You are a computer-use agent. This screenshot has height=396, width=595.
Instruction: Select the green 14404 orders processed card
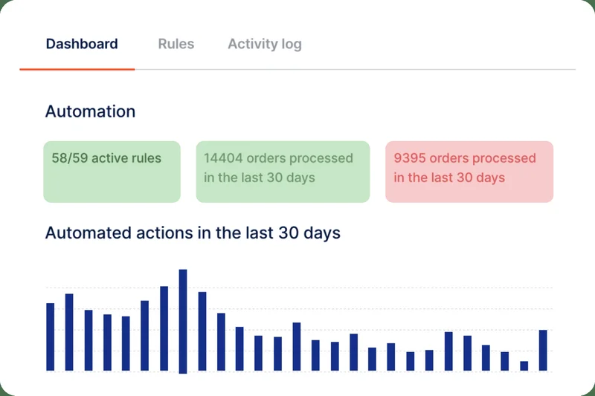(x=283, y=171)
